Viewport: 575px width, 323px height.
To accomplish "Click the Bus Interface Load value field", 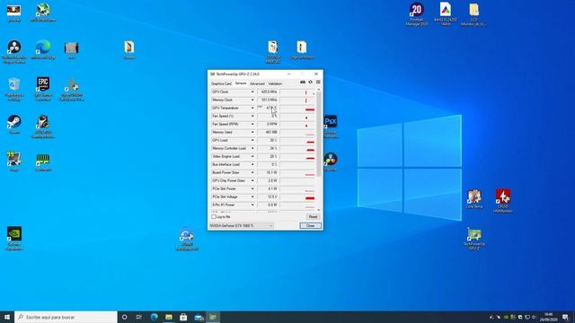I will pos(268,164).
